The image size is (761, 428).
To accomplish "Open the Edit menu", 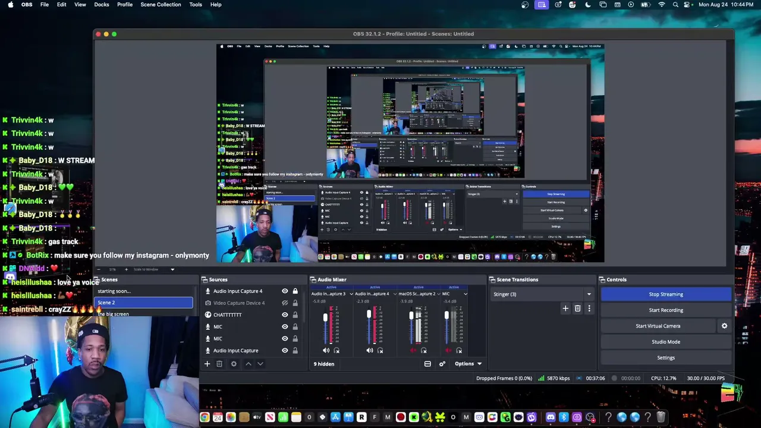I will [x=61, y=5].
